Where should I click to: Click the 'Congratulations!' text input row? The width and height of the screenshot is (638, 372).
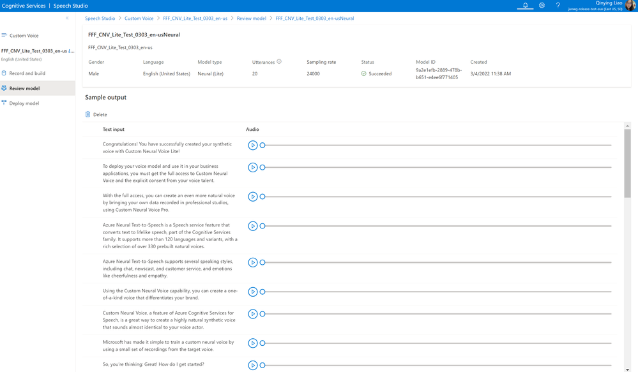(x=167, y=147)
